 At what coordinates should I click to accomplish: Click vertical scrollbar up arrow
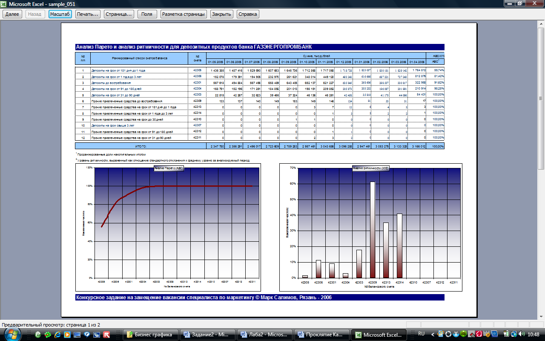point(542,23)
